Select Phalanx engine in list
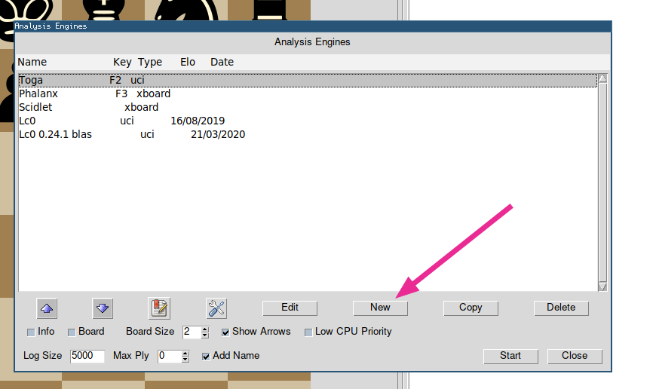656x389 pixels. coord(38,94)
